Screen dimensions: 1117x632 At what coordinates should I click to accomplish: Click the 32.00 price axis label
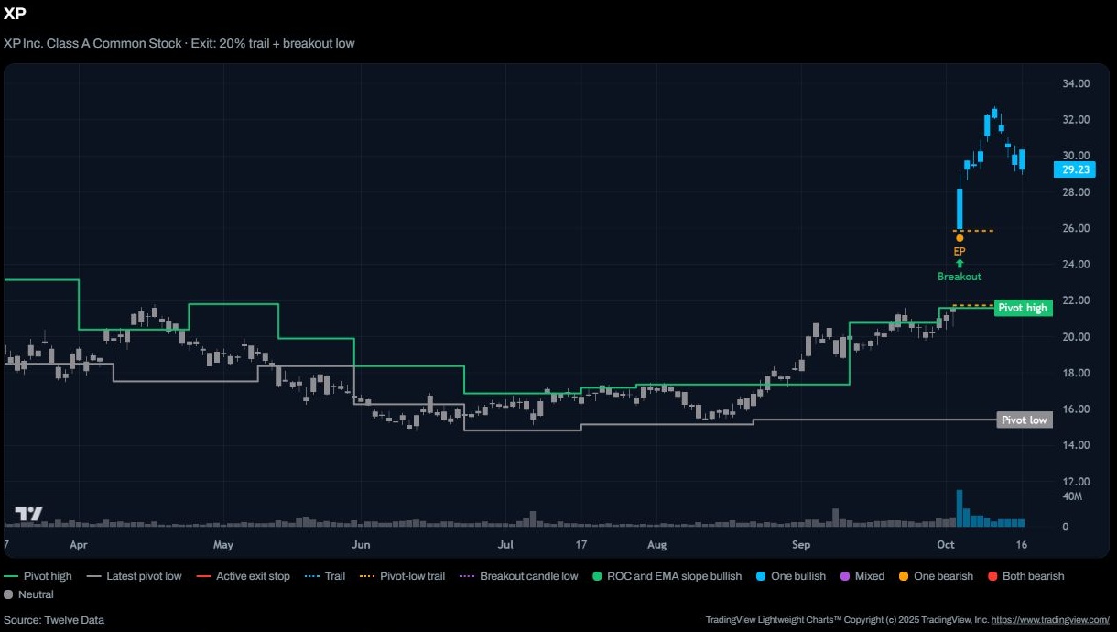[x=1076, y=120]
